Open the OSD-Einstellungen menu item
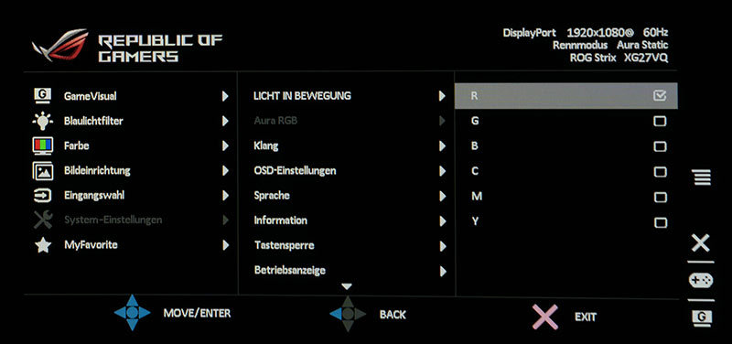 (295, 171)
